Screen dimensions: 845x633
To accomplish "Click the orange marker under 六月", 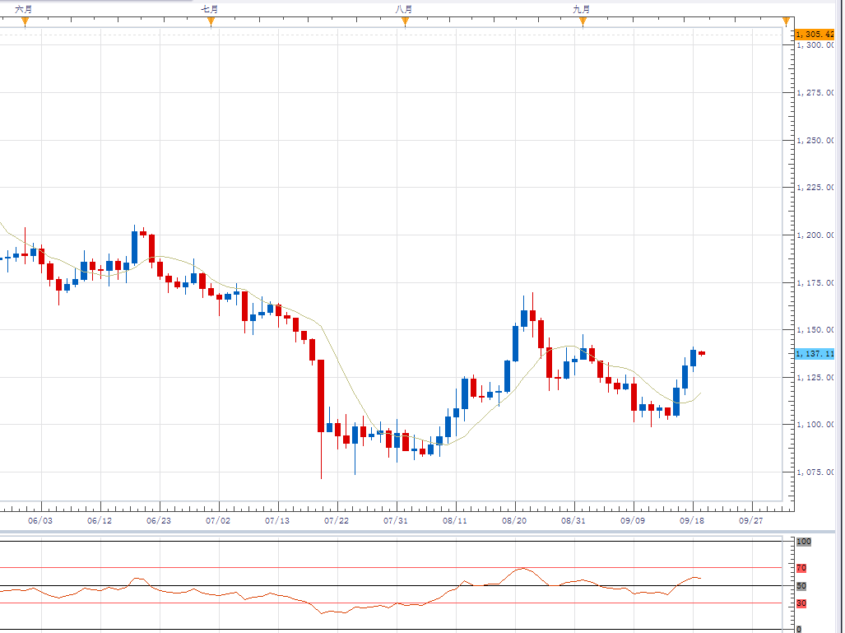I will pyautogui.click(x=25, y=22).
